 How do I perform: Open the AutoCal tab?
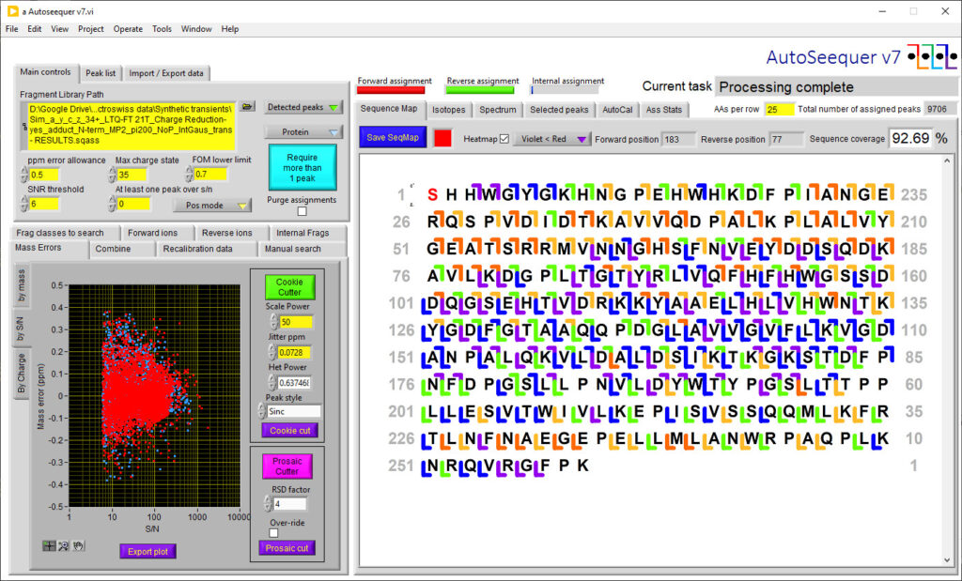point(617,110)
